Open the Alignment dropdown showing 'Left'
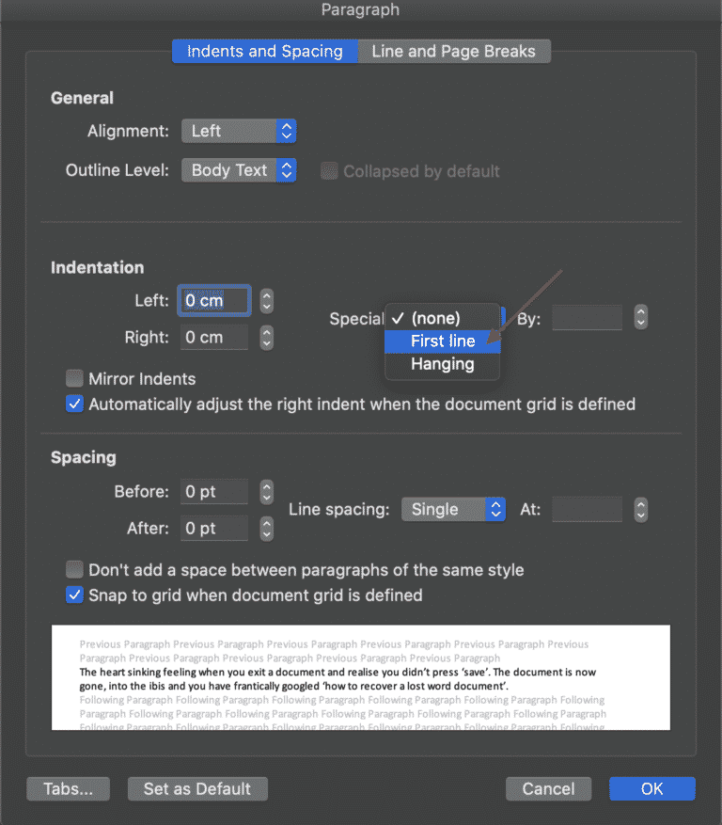This screenshot has width=722, height=825. [238, 131]
